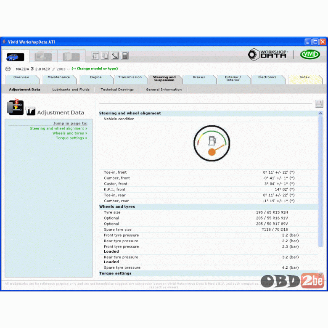Select the Castor, front row
This screenshot has width=328, height=328.
click(x=208, y=184)
